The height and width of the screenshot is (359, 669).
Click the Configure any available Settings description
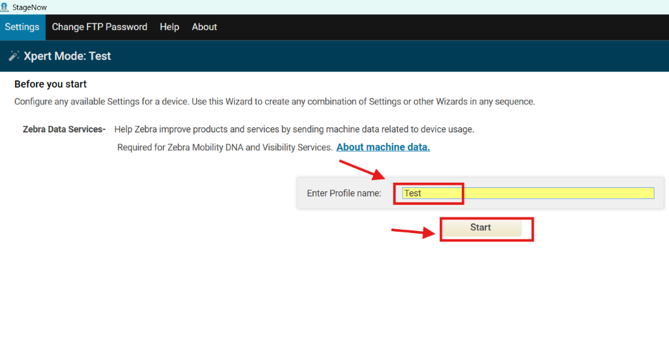click(274, 102)
